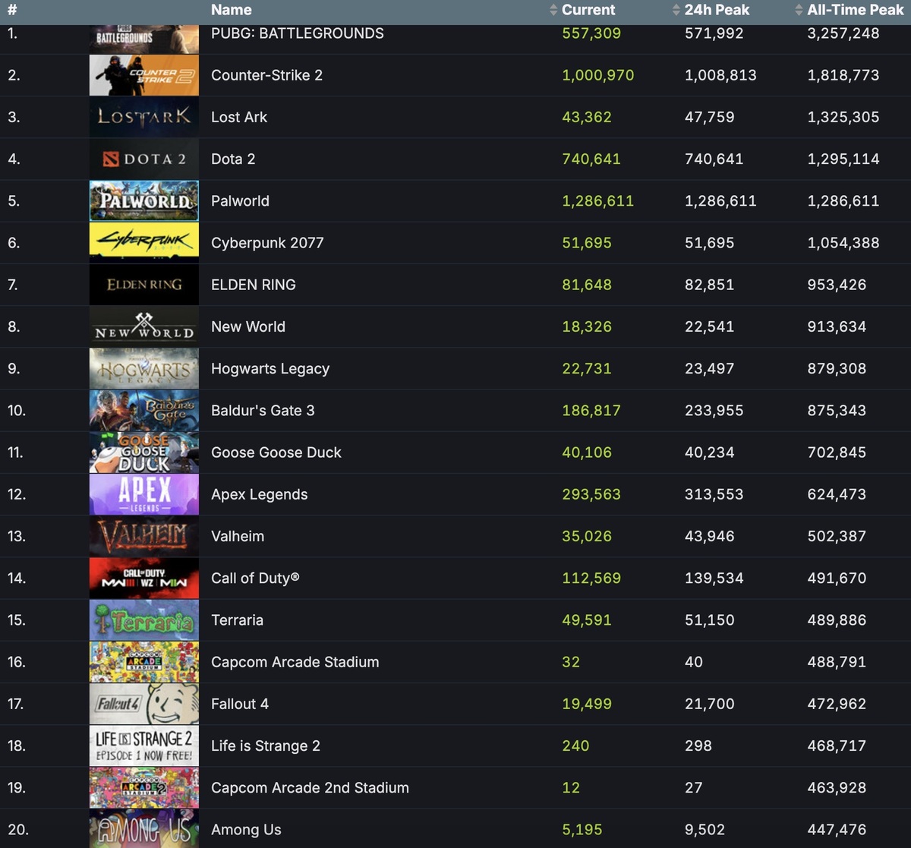Open the Lost Ark logo image

[x=144, y=117]
